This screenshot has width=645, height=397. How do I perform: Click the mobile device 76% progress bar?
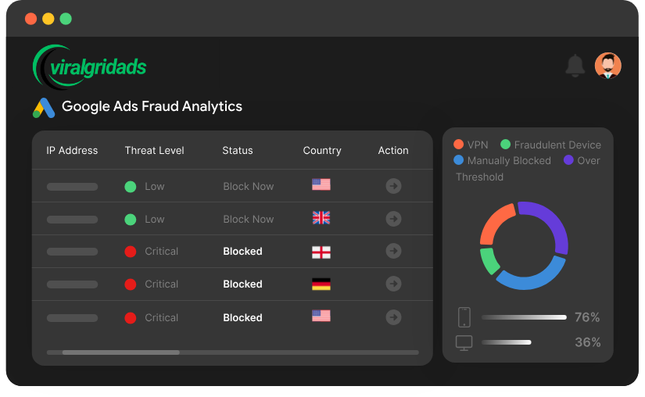[524, 317]
